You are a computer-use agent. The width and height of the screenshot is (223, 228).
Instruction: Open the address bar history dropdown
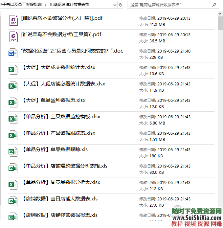(114, 5)
